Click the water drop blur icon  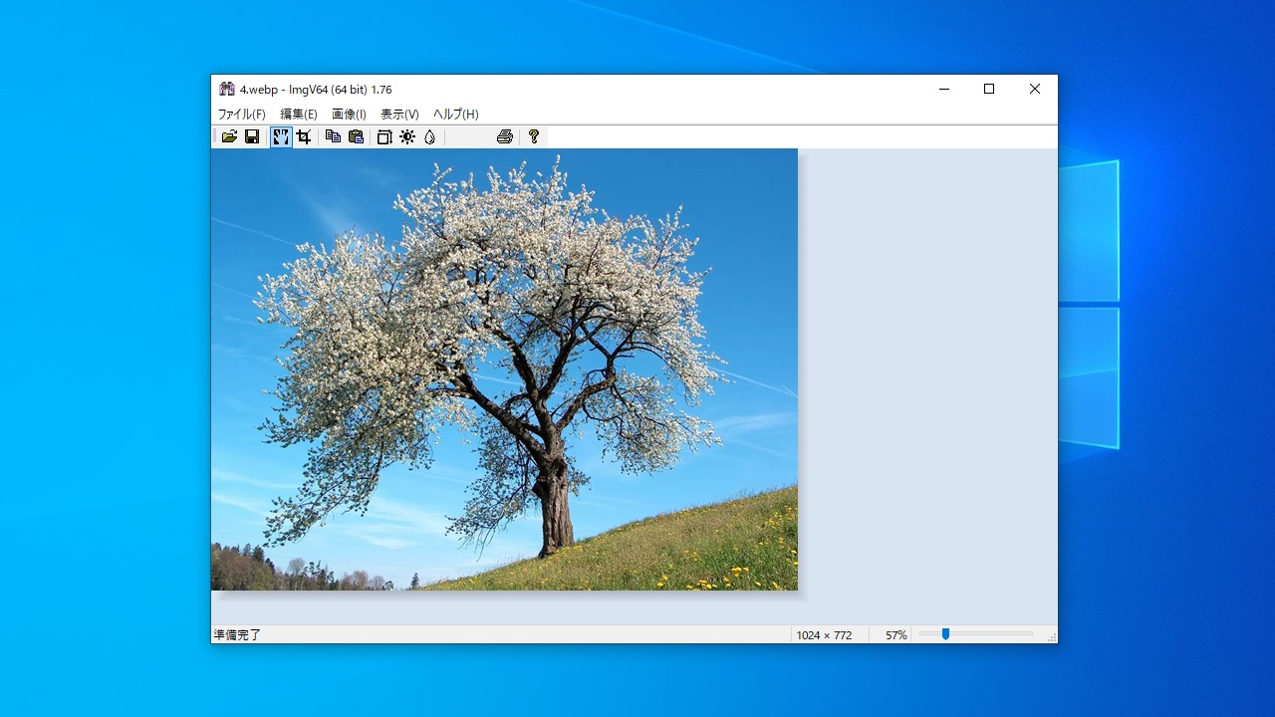pos(430,137)
